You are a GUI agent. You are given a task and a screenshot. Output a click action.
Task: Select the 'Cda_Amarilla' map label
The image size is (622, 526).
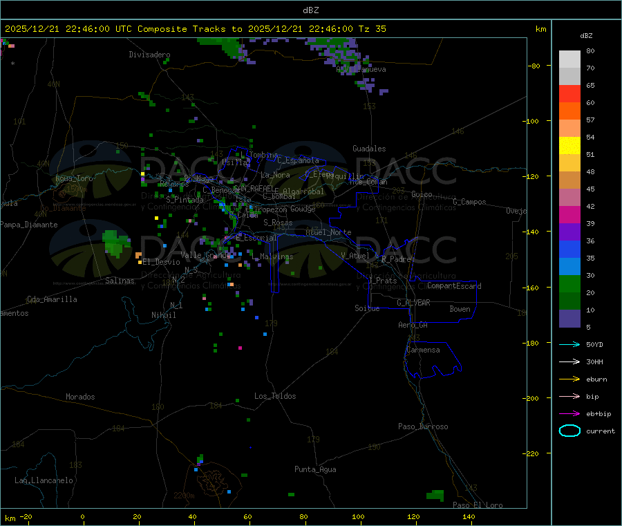(x=52, y=299)
